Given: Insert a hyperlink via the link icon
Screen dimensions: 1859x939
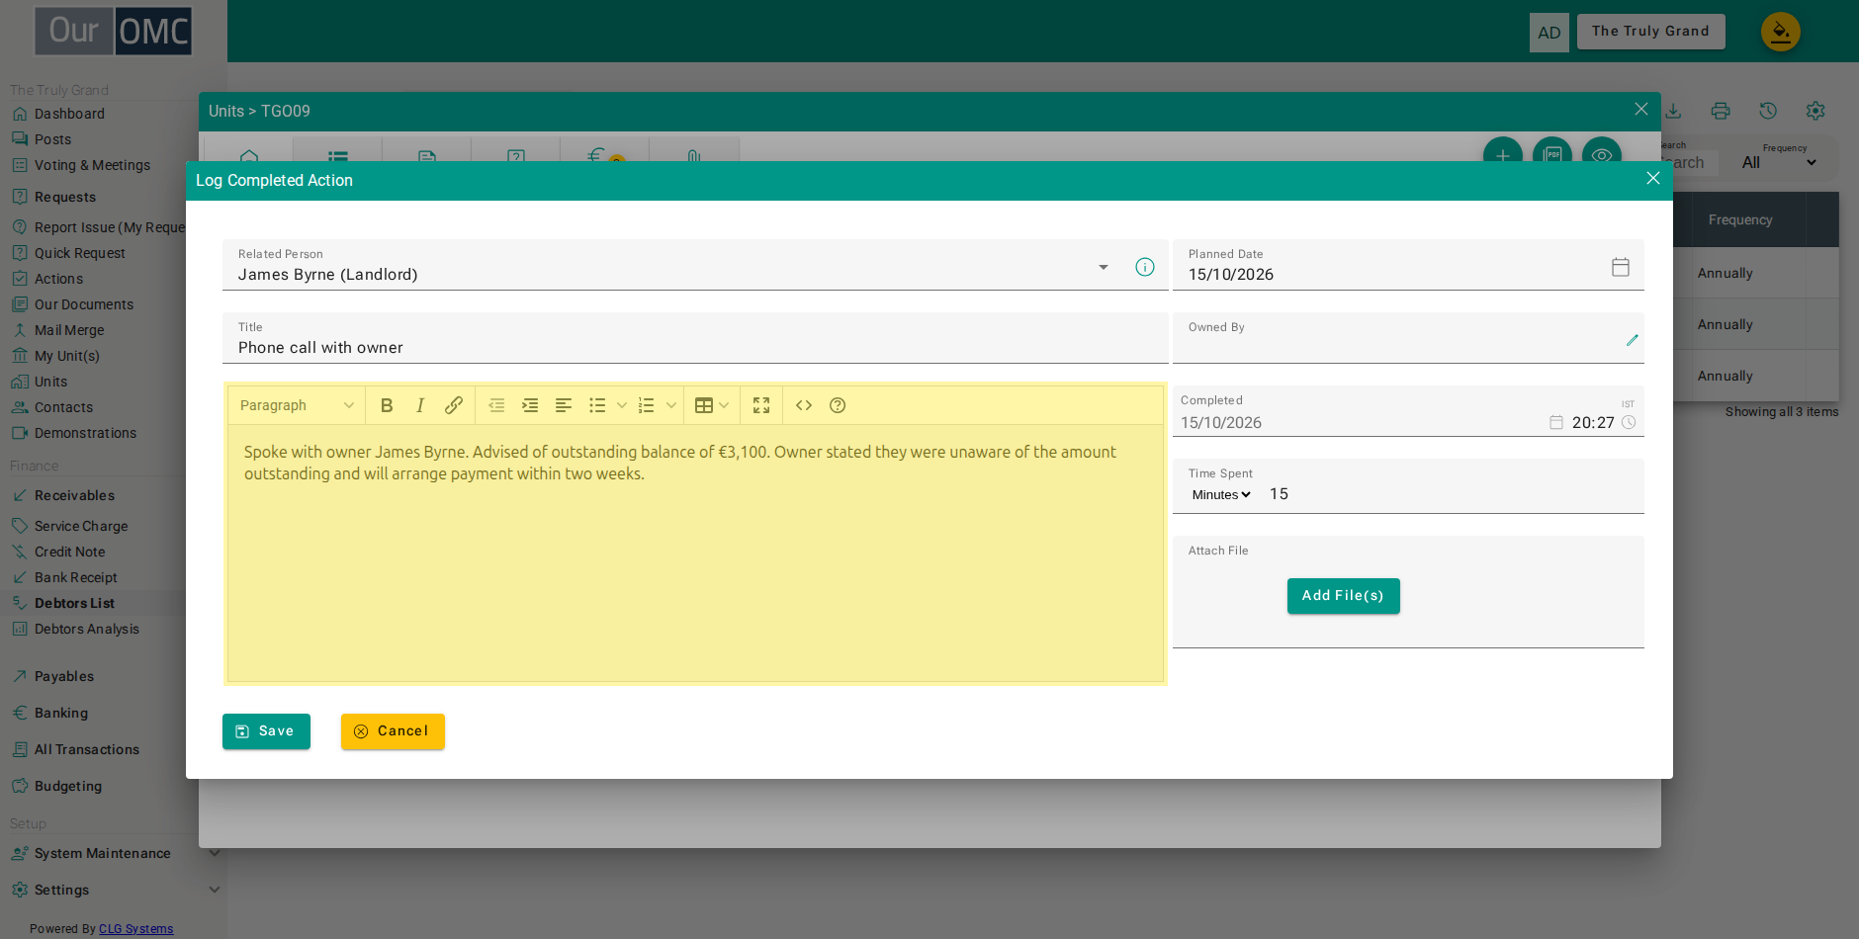Looking at the screenshot, I should point(454,405).
